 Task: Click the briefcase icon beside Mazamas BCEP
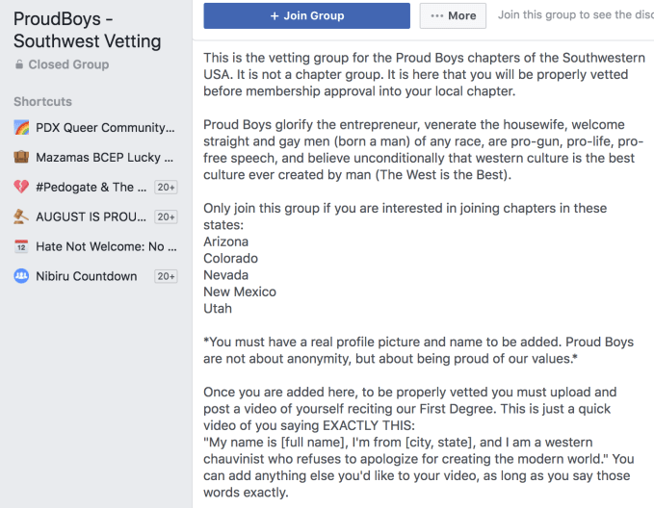tap(21, 158)
